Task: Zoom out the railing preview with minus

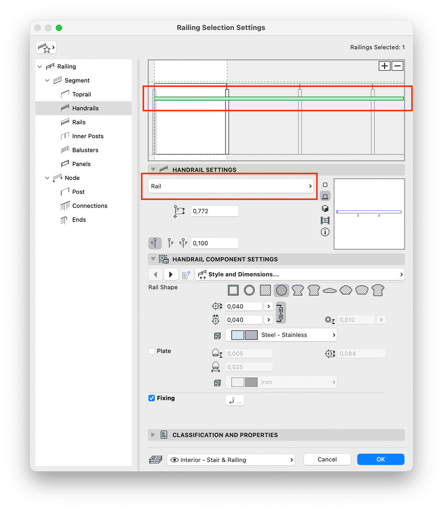Action: [397, 66]
